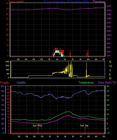Click hour 14 under the temperature chart

(65, 136)
